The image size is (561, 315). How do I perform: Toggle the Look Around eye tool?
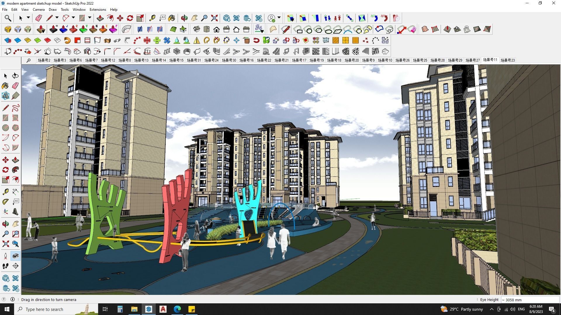coord(15,256)
